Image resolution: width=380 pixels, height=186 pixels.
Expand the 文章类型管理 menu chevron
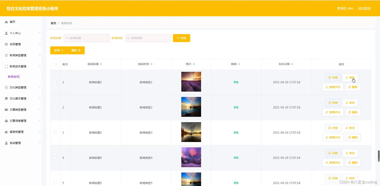[40, 110]
